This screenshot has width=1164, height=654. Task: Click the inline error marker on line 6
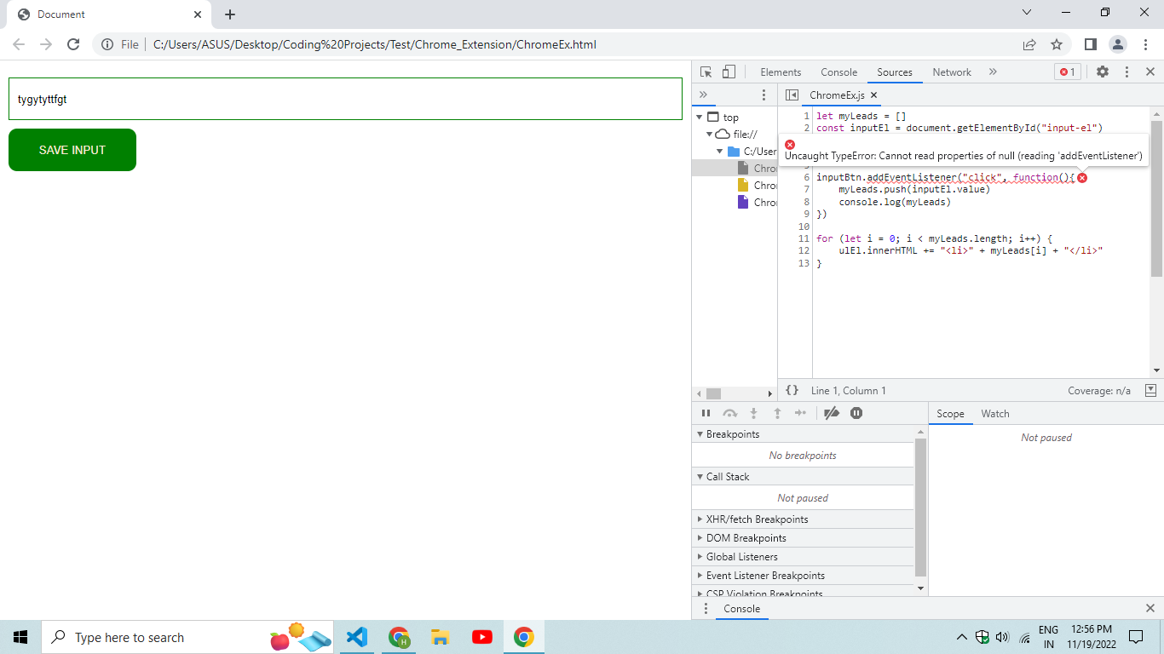coord(1082,178)
